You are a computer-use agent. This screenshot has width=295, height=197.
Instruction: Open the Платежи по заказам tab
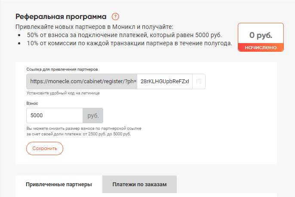[139, 184]
